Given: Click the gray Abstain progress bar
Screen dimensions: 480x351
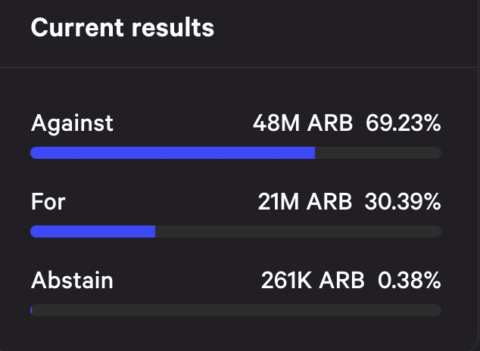Looking at the screenshot, I should (x=235, y=310).
